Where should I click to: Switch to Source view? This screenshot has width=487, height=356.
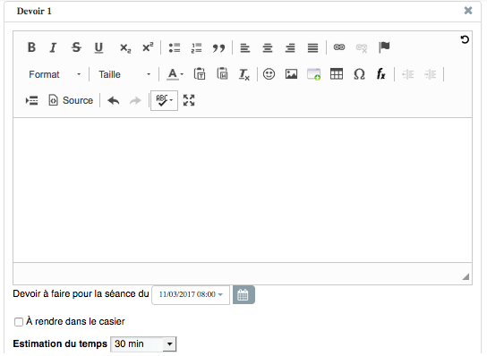[x=71, y=100]
